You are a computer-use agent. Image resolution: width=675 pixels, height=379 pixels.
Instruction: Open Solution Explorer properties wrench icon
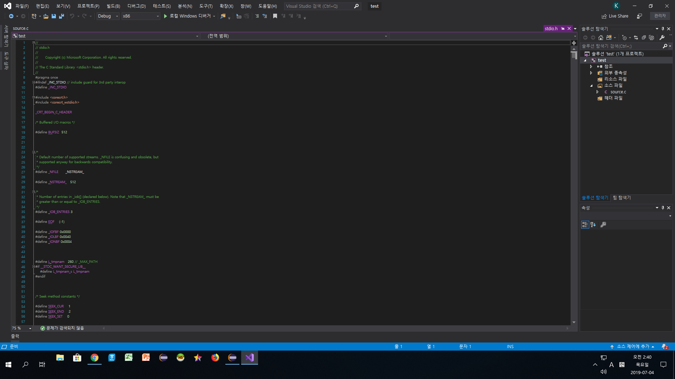pyautogui.click(x=662, y=38)
